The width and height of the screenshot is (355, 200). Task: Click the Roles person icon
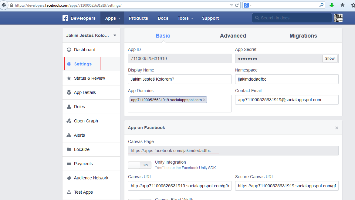69,107
